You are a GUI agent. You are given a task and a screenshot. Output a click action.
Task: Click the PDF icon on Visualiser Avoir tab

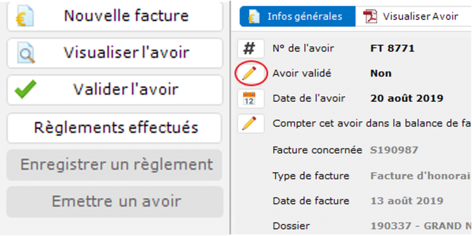(370, 17)
